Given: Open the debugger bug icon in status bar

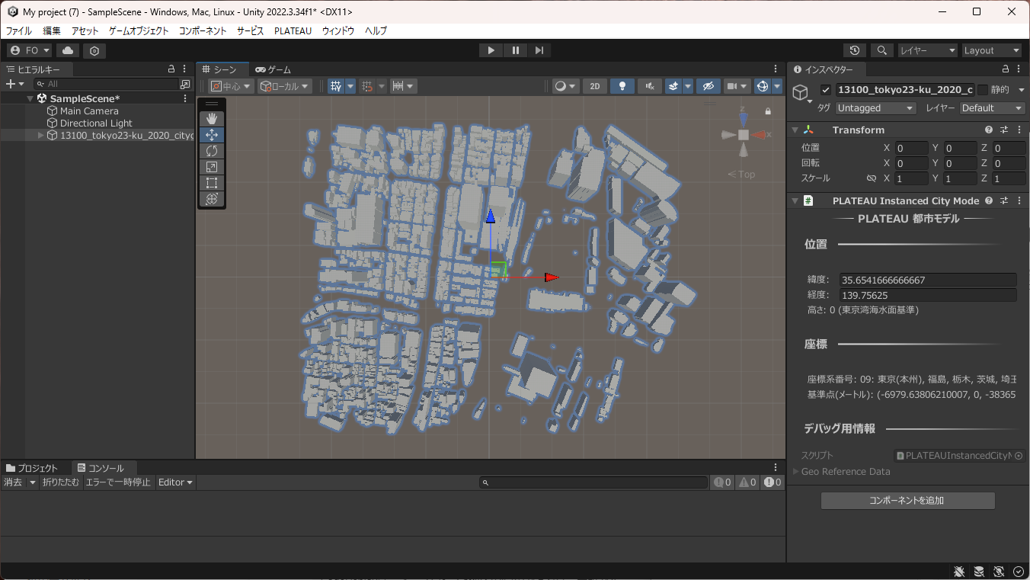Looking at the screenshot, I should pos(959,572).
